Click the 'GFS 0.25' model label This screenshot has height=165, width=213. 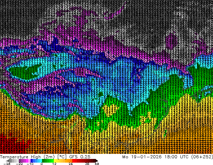(80, 157)
